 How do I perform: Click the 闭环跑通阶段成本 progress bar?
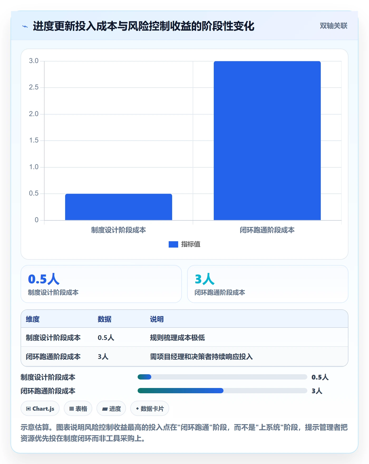(x=222, y=391)
